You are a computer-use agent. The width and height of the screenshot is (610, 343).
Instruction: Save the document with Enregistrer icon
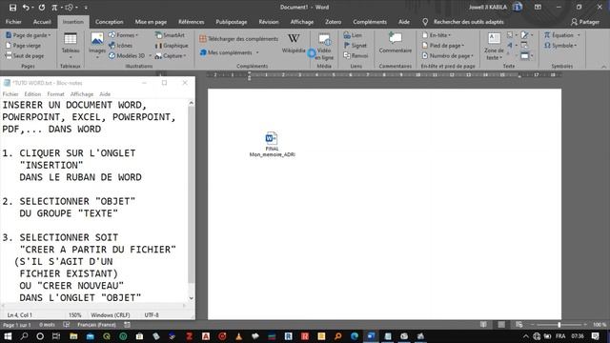12,8
